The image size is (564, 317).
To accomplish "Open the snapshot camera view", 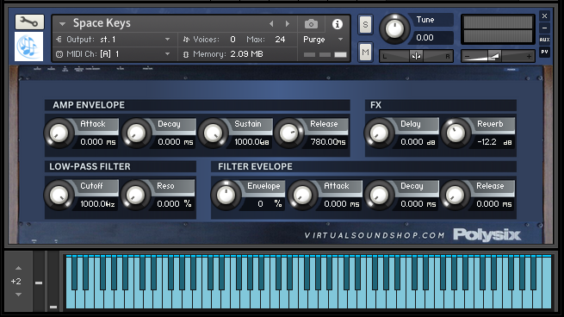I will [x=311, y=24].
